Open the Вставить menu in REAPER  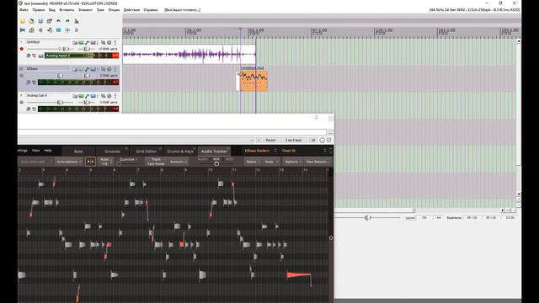67,10
